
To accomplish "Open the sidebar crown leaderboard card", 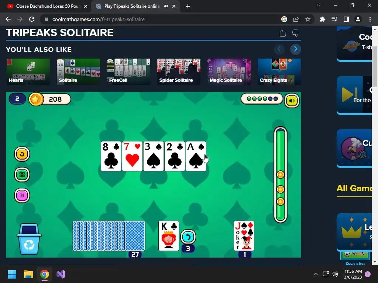I will pos(354,232).
